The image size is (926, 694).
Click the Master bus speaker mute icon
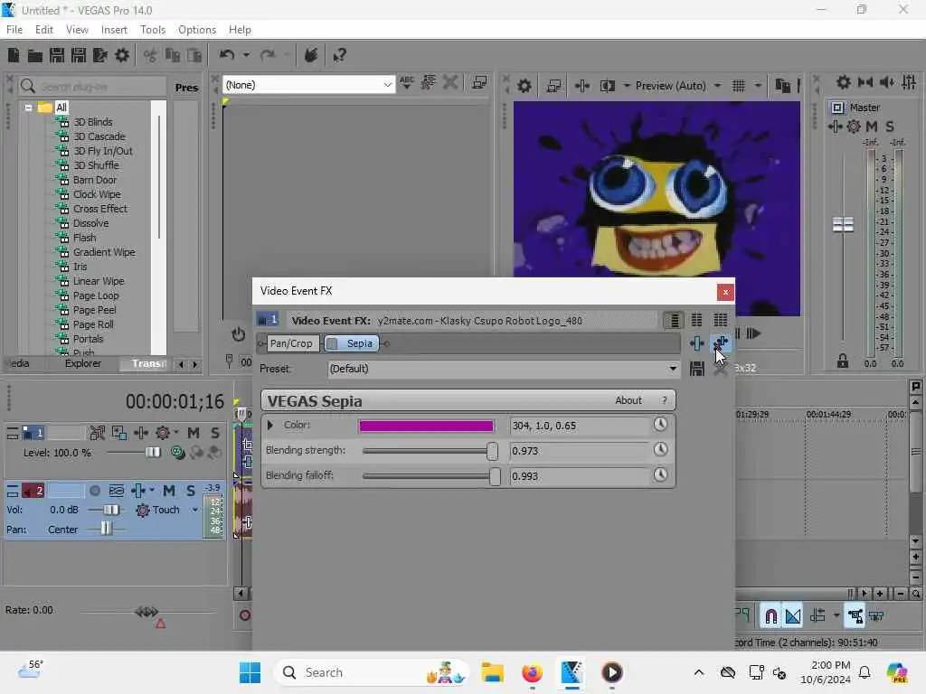886,82
